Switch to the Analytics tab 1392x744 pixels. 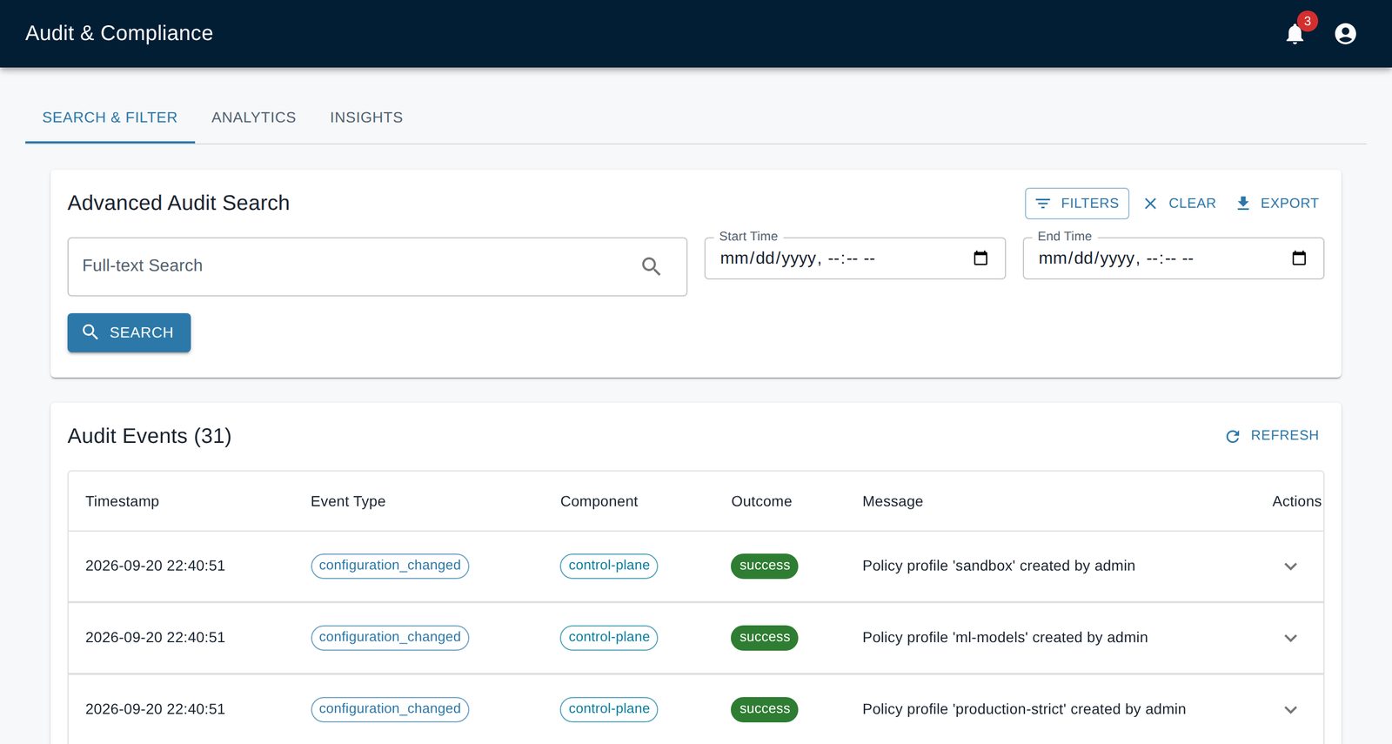coord(253,117)
